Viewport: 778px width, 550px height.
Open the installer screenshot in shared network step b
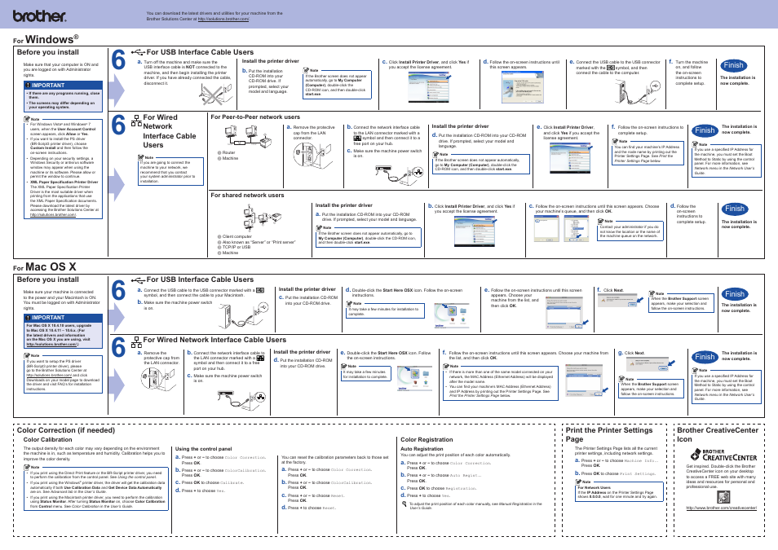click(x=475, y=231)
